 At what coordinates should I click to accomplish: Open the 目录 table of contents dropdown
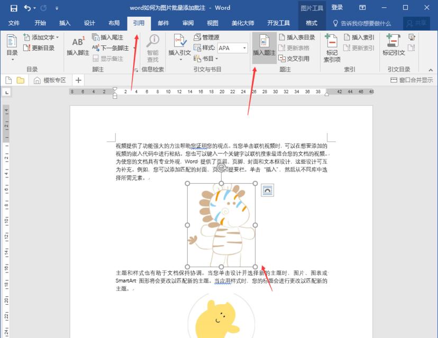pos(12,48)
